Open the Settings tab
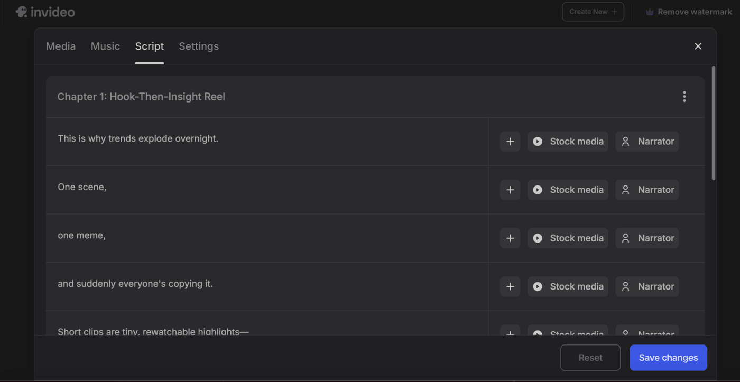 pyautogui.click(x=199, y=46)
